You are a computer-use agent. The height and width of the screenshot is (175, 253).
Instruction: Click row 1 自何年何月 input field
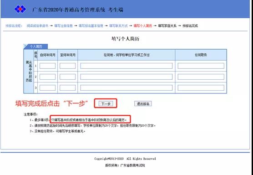tap(47, 66)
